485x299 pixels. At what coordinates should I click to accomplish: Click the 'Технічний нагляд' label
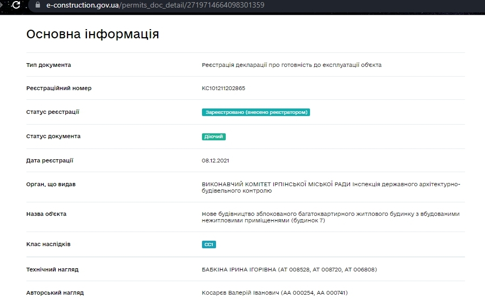pyautogui.click(x=52, y=270)
